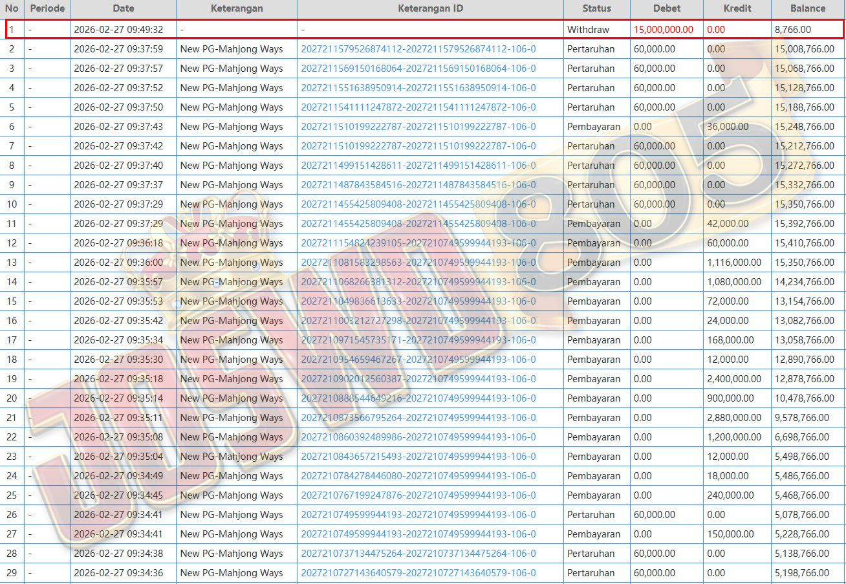The height and width of the screenshot is (584, 846).
Task: Open the Keterangan ID link in row 2
Action: click(x=418, y=49)
